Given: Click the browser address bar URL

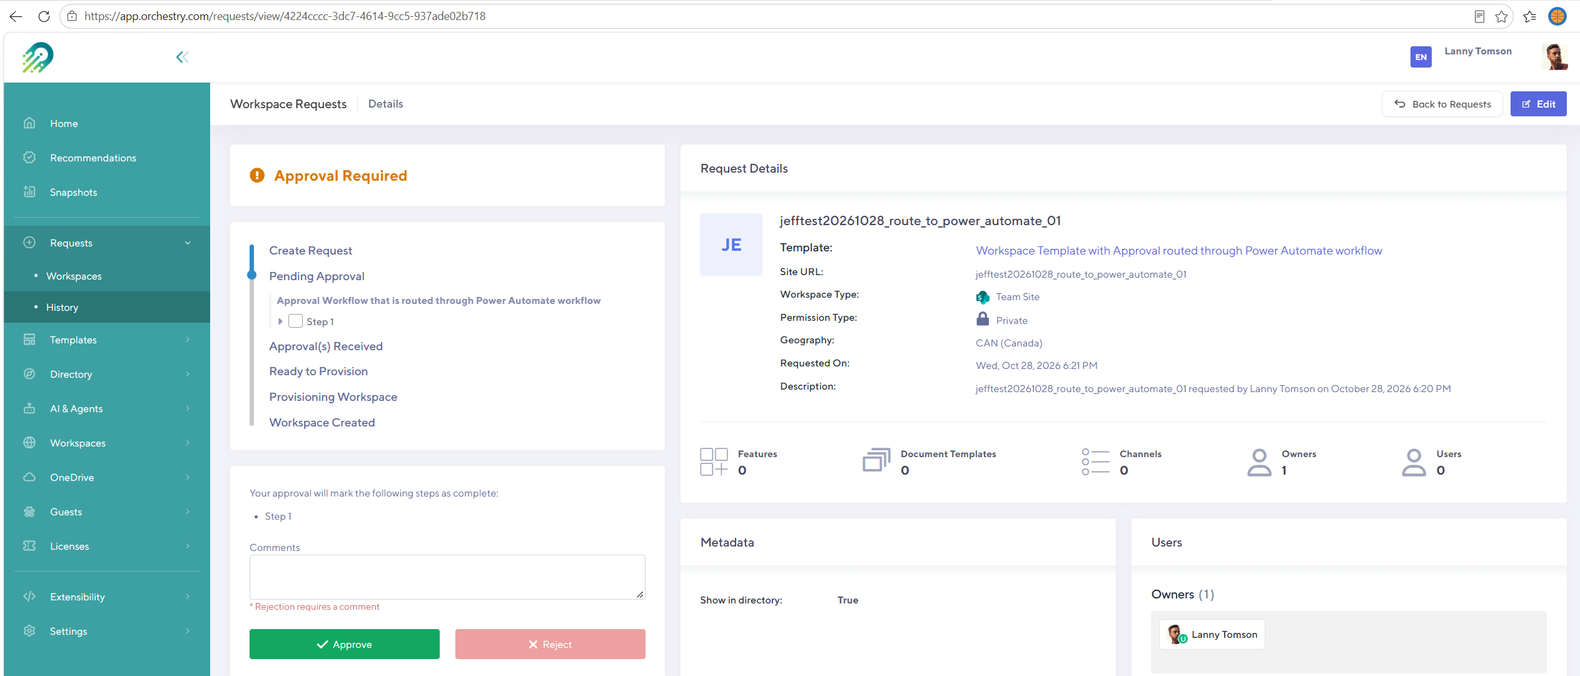Looking at the screenshot, I should [285, 16].
